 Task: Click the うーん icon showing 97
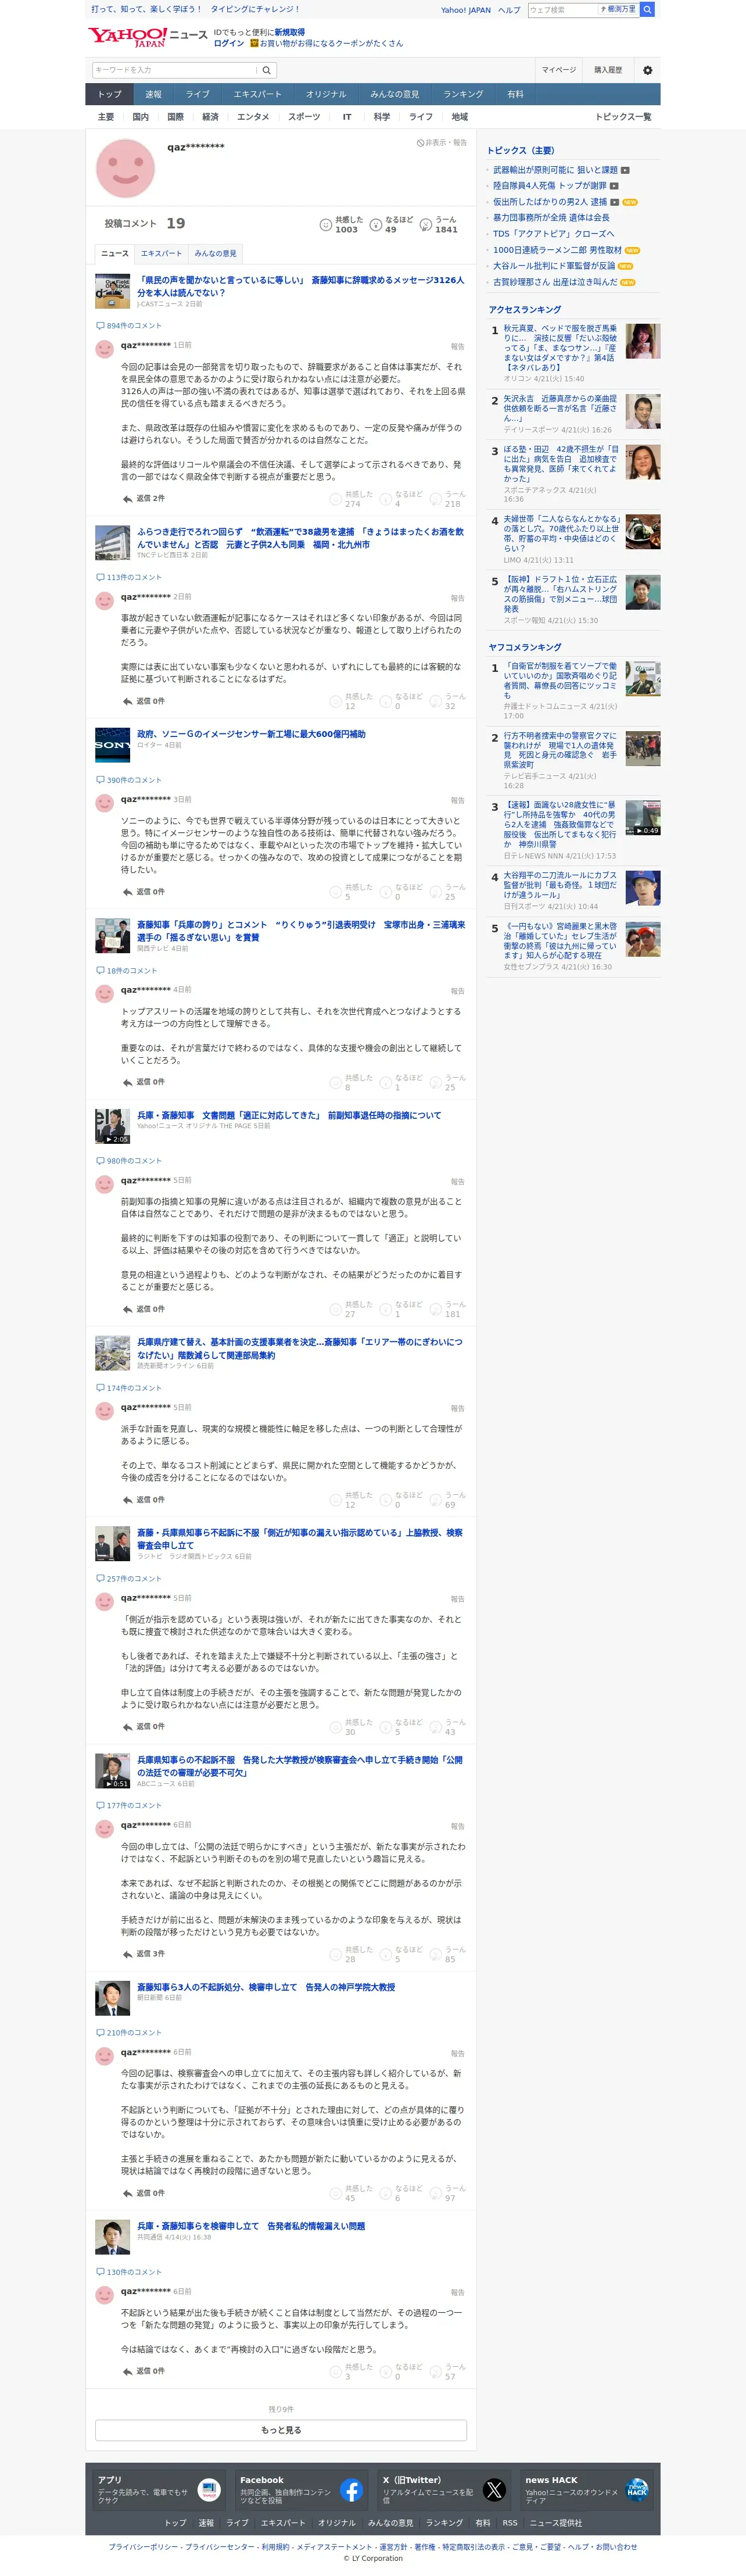[x=436, y=2193]
